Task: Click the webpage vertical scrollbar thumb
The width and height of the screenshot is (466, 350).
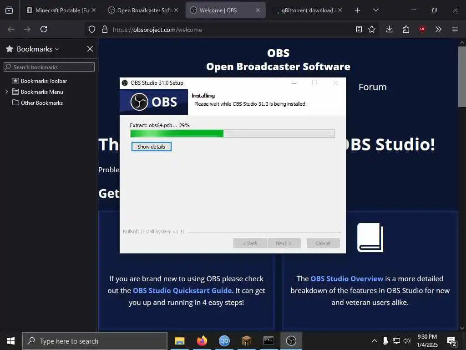Action: click(462, 77)
